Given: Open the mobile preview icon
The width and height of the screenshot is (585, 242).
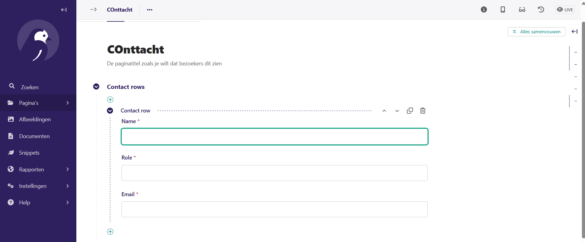Looking at the screenshot, I should [x=503, y=9].
